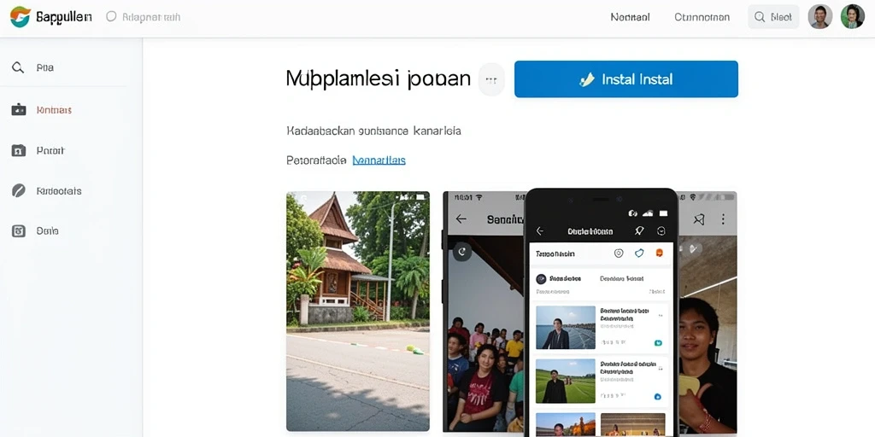Open the green-background avatar in the header

852,17
